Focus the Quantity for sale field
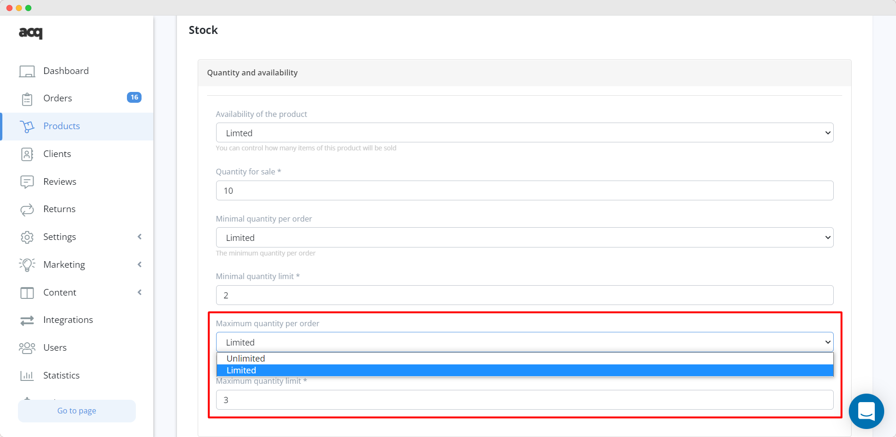Viewport: 896px width, 437px height. [525, 190]
